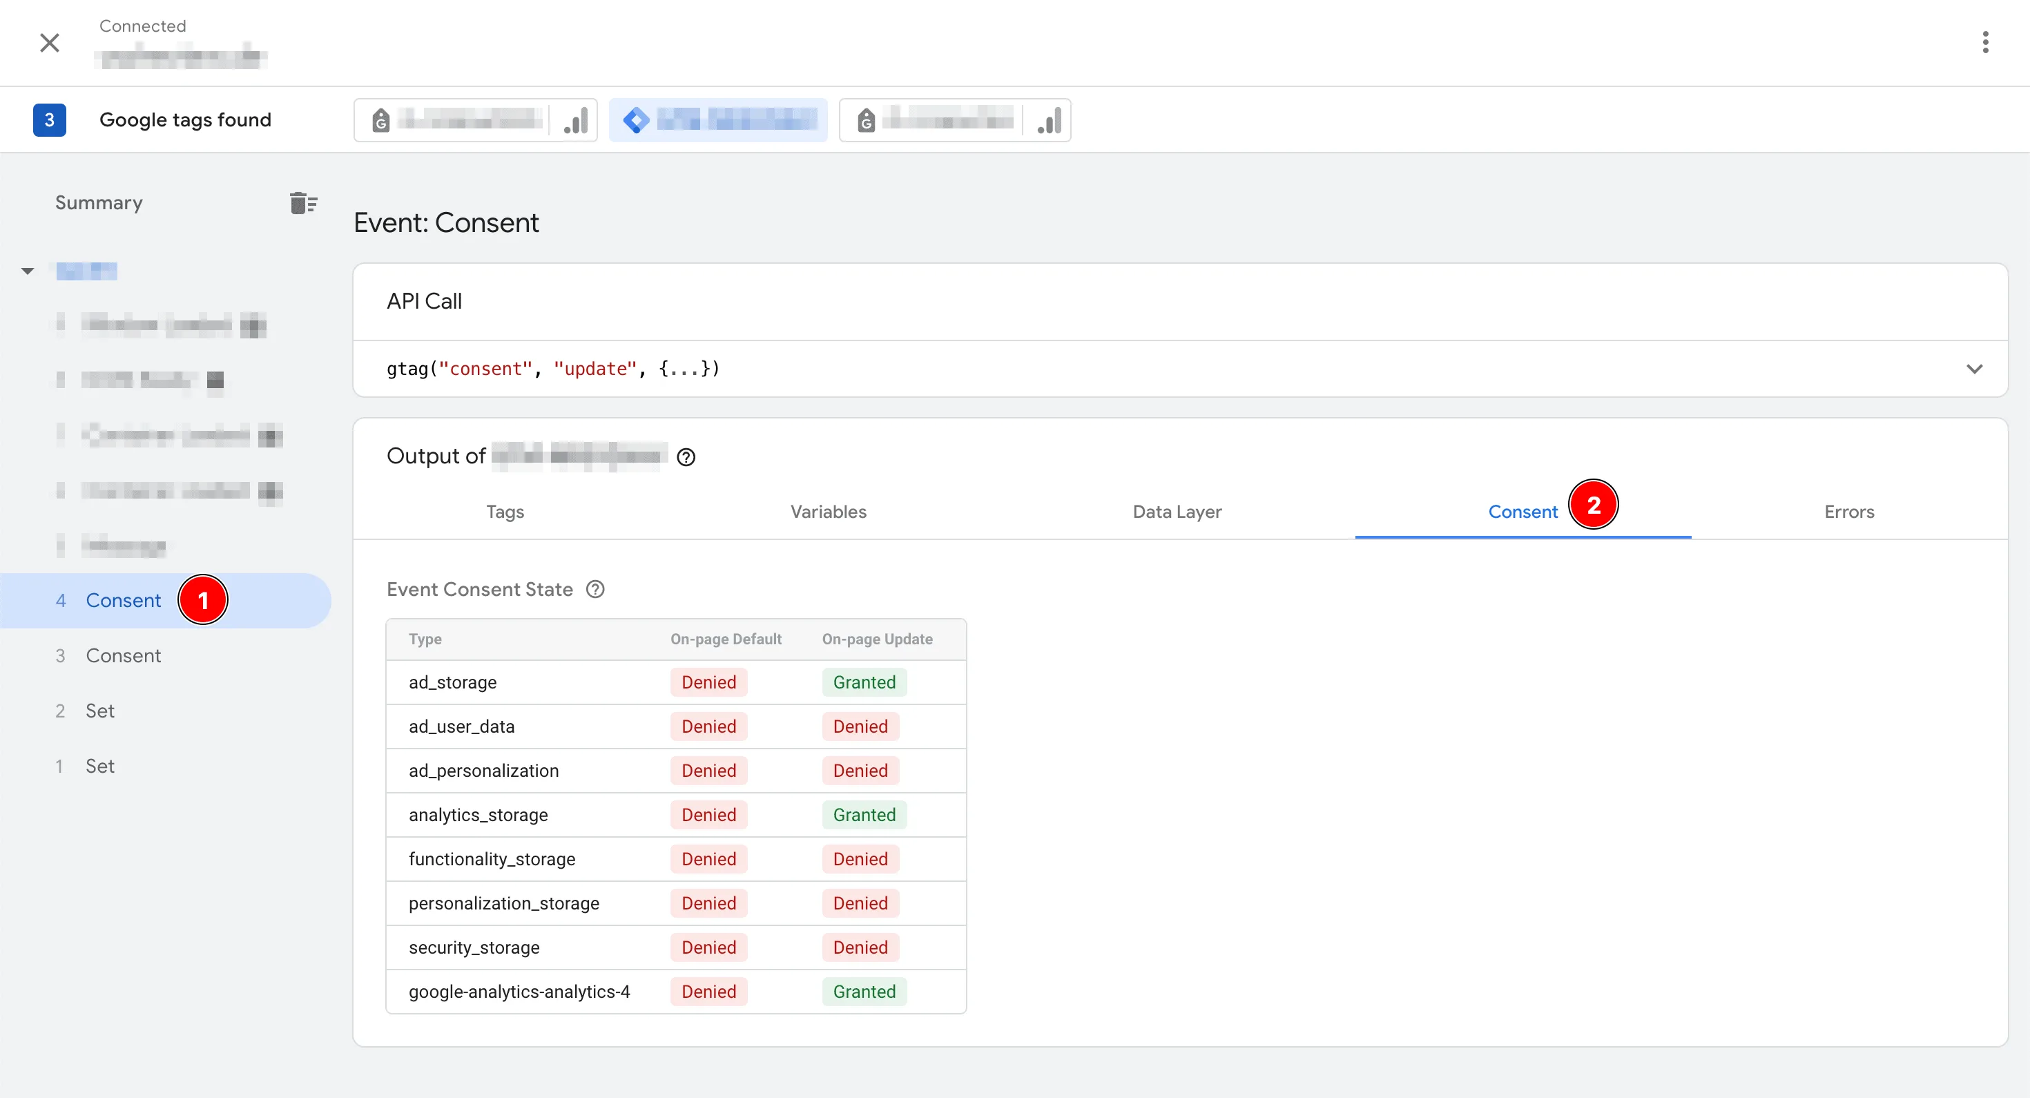Collapse the page events tree arrow
This screenshot has height=1098, width=2030.
(x=28, y=271)
